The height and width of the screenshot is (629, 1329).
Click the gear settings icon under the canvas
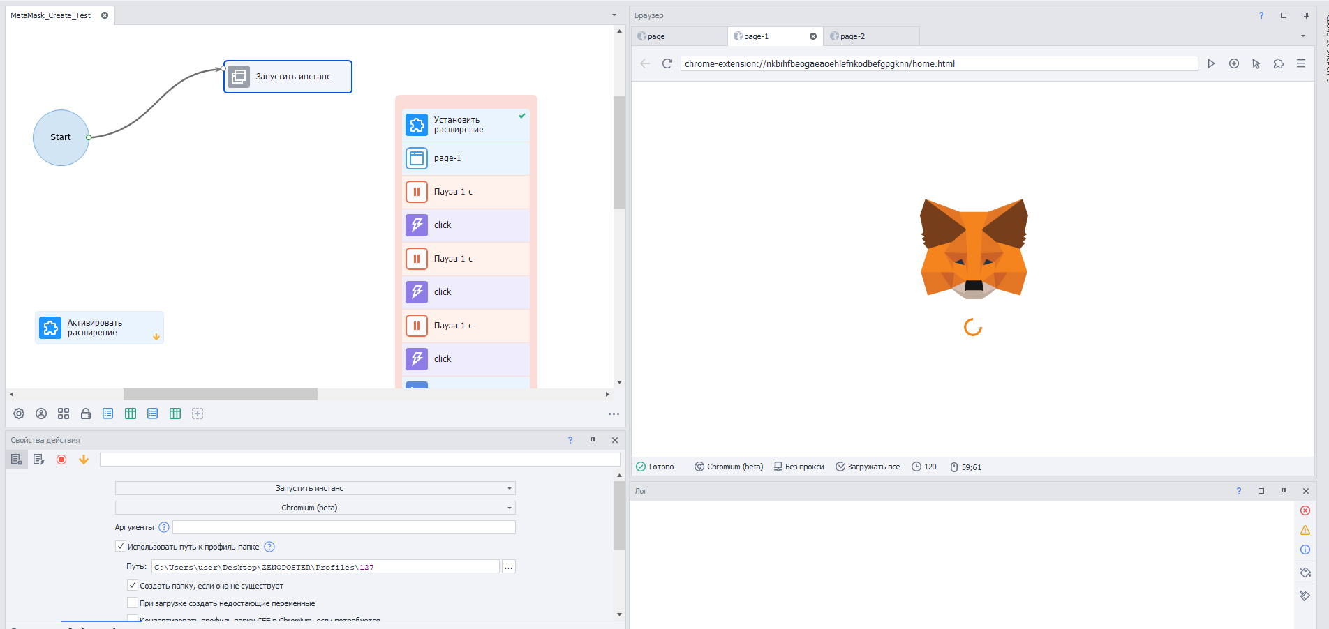coord(19,414)
